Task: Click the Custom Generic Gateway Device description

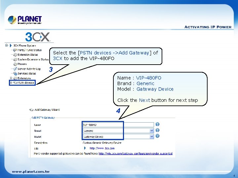Action: (102, 143)
